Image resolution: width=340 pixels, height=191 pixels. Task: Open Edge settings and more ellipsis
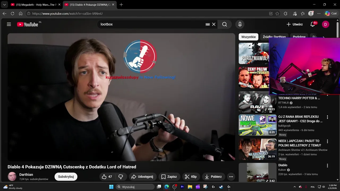pos(319,14)
